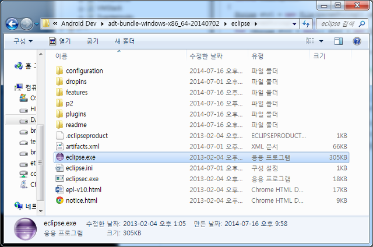Screen dimensions: 373x247
Task: Open the view options dropdown arrow
Action: click(321, 41)
